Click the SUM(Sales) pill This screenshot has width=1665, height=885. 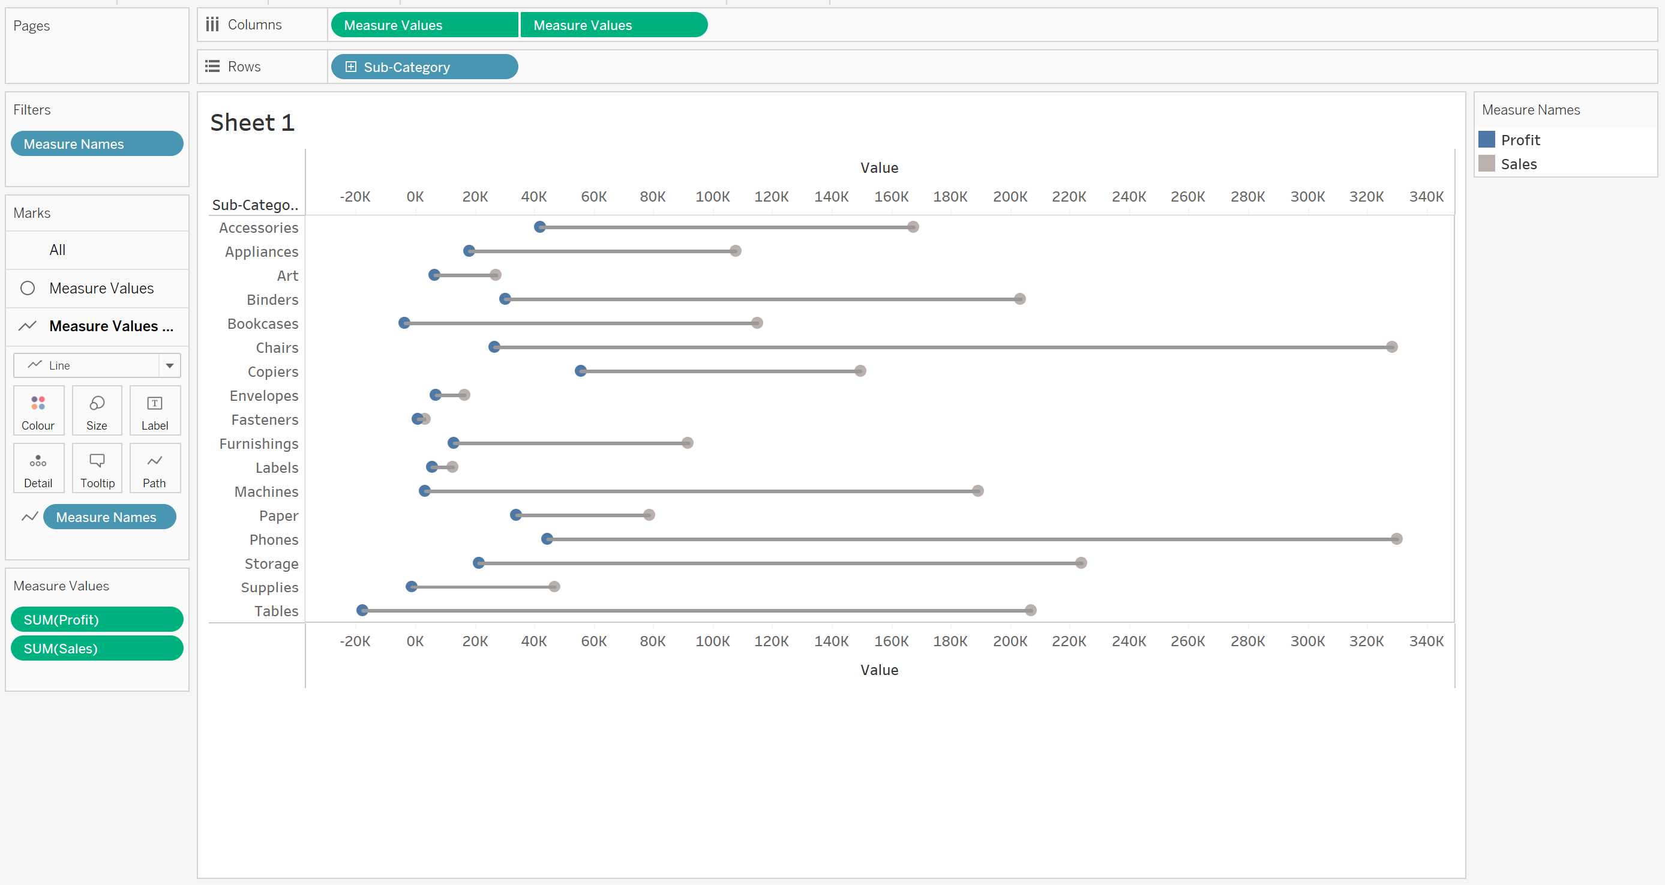pyautogui.click(x=97, y=649)
